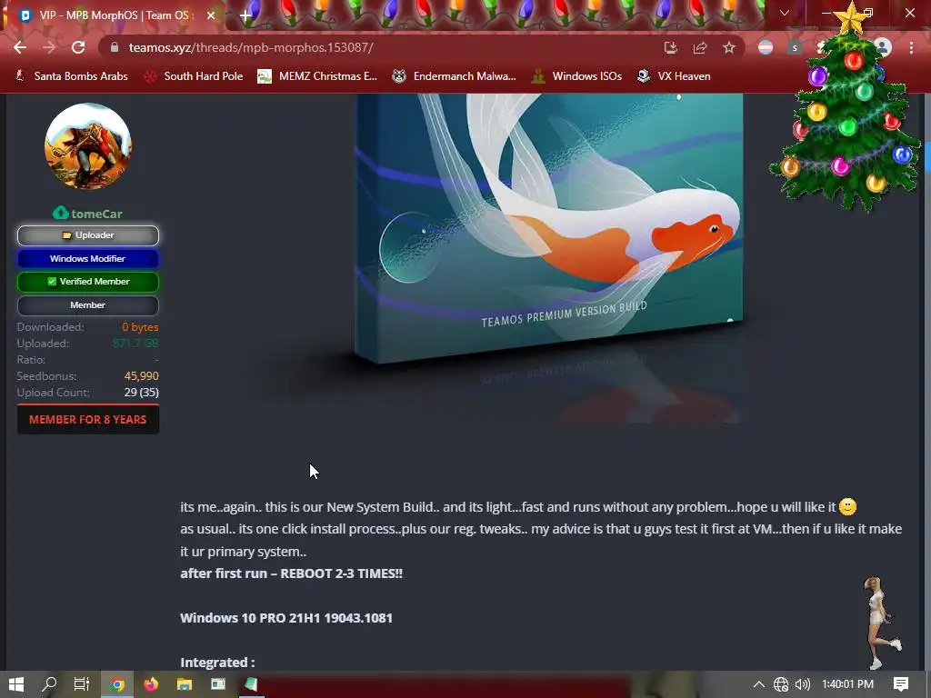Click the Member badge
Viewport: 931px width, 698px height.
[88, 305]
